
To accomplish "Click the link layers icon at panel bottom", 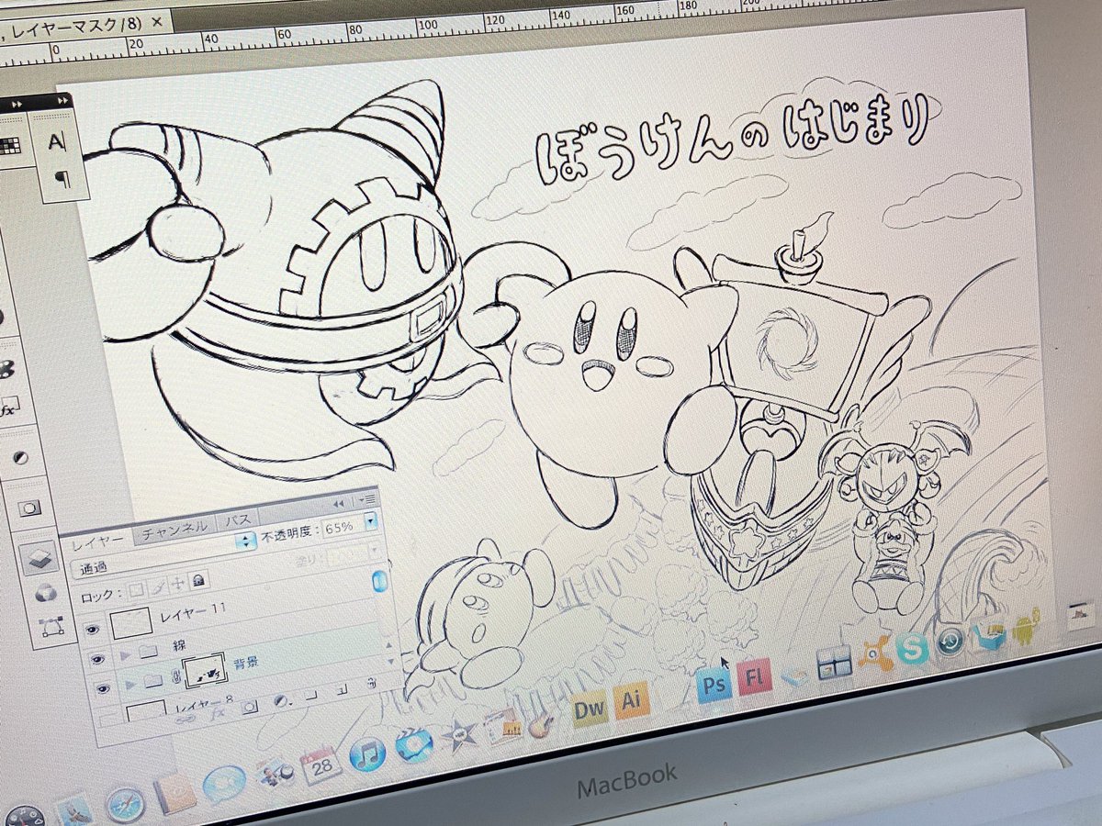I will [x=186, y=719].
